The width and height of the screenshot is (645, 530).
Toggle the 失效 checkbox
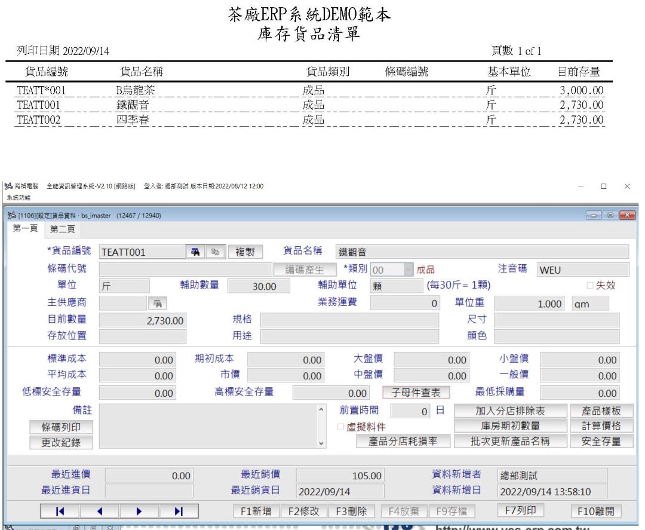pyautogui.click(x=590, y=285)
